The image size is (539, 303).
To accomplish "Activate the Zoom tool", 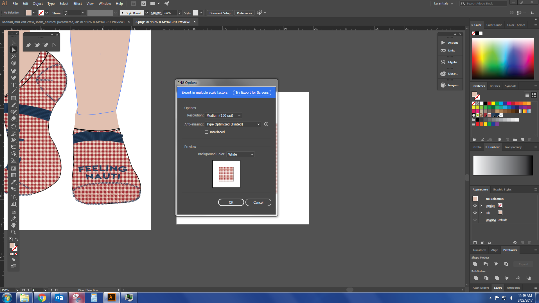I will click(13, 232).
